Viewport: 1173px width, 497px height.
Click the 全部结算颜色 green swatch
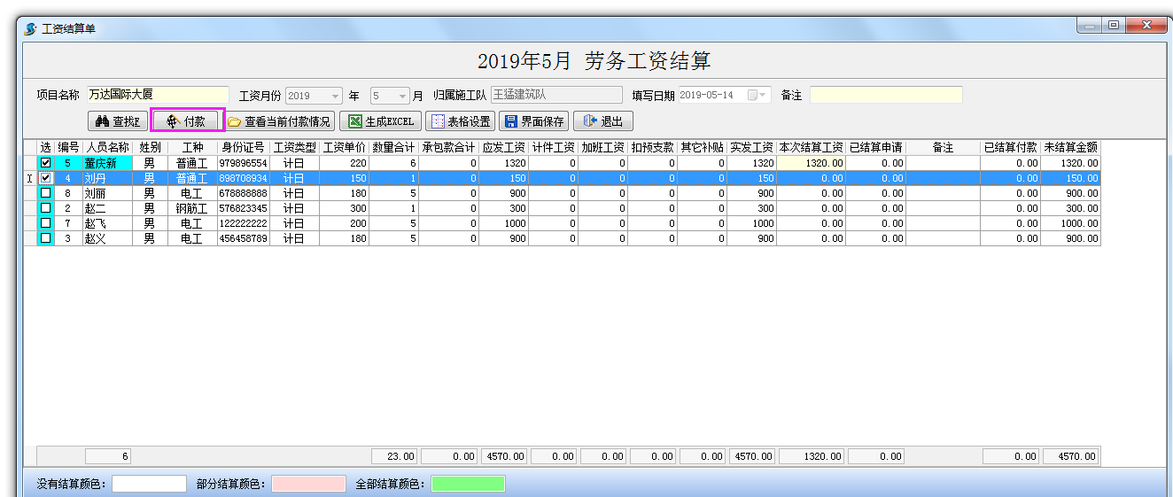(x=468, y=484)
